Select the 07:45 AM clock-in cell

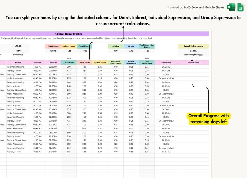(37, 109)
